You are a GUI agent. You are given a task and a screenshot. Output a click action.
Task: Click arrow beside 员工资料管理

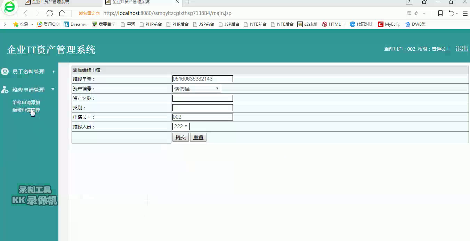pos(54,72)
